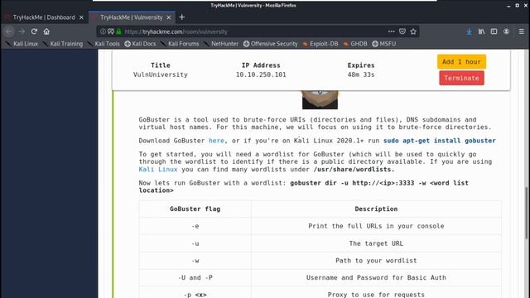This screenshot has width=530, height=298.
Task: Open the Firefox hamburger menu
Action: click(521, 31)
